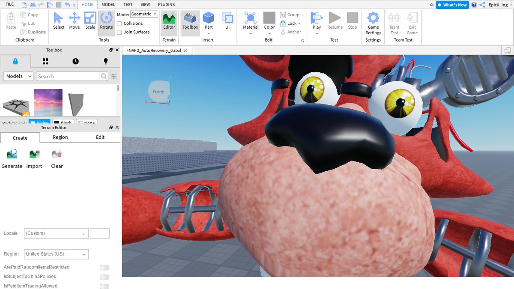
Task: Open the Toolbox Creations lightbulb tab
Action: coord(106,61)
